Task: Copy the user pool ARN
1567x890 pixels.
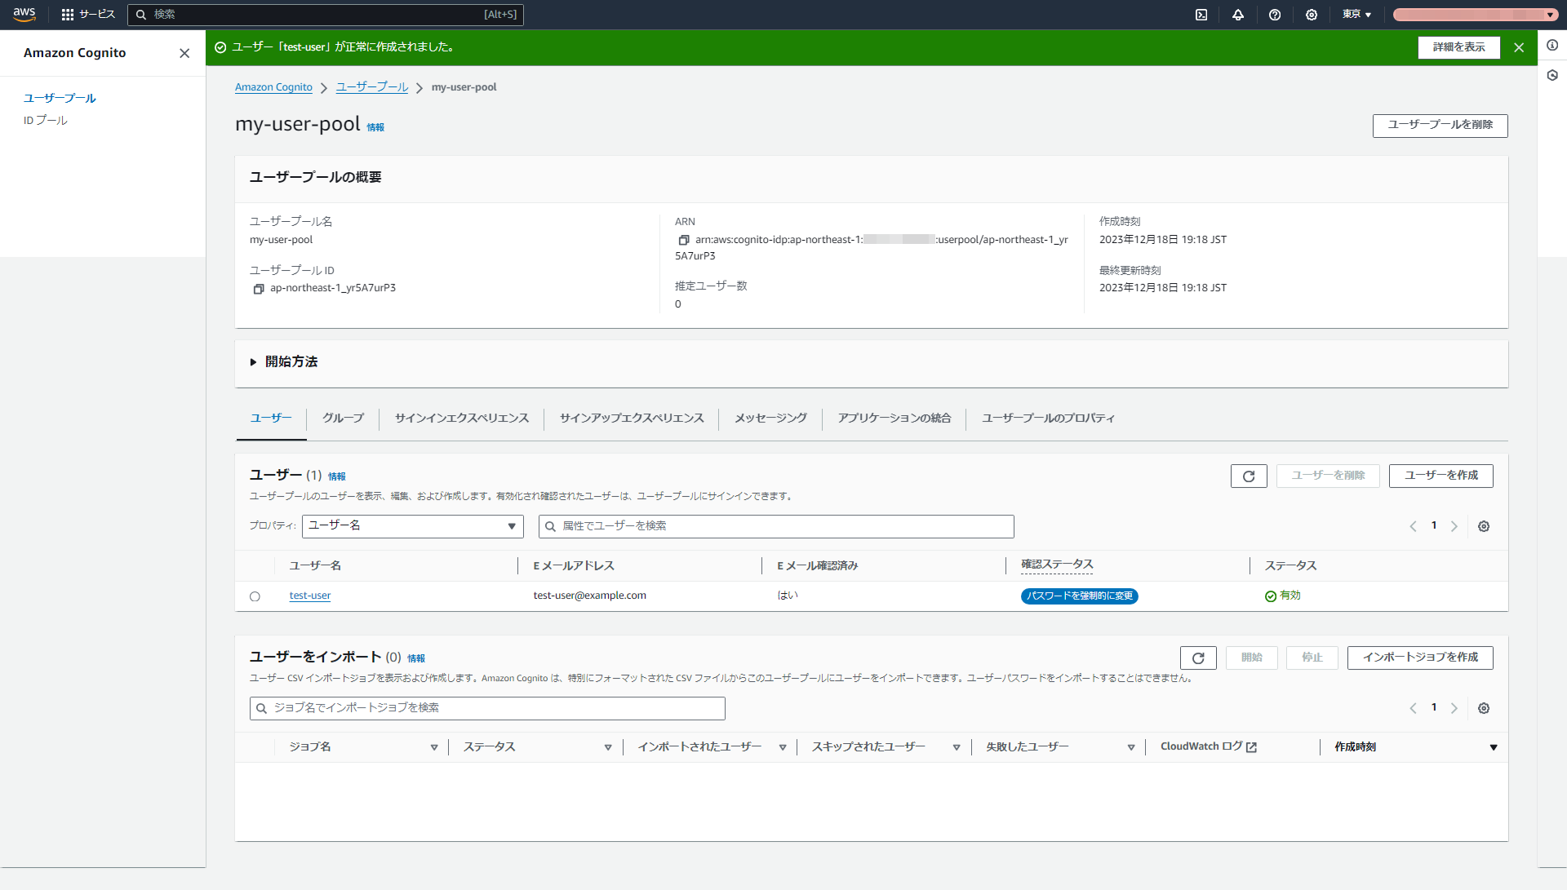Action: [684, 240]
